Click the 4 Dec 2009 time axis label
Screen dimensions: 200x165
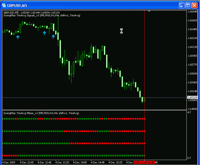9,162
